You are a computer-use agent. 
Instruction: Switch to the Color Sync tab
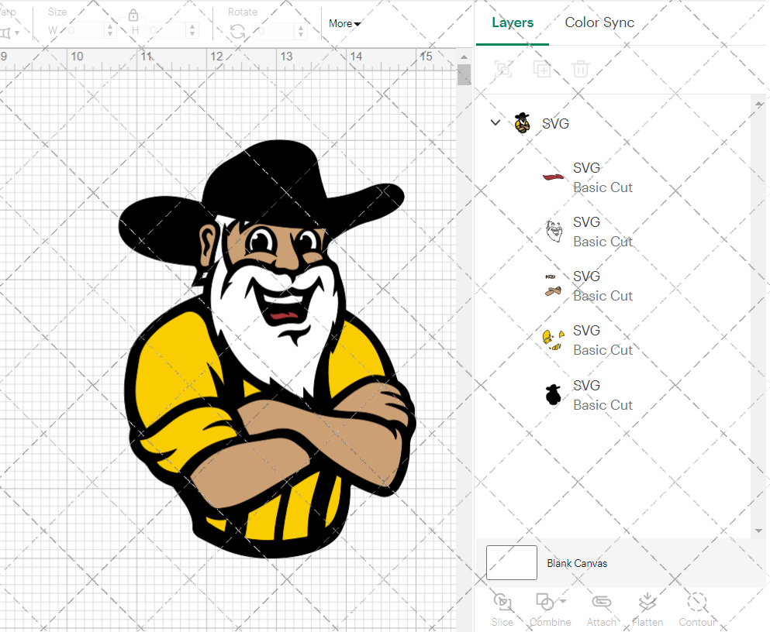(599, 22)
